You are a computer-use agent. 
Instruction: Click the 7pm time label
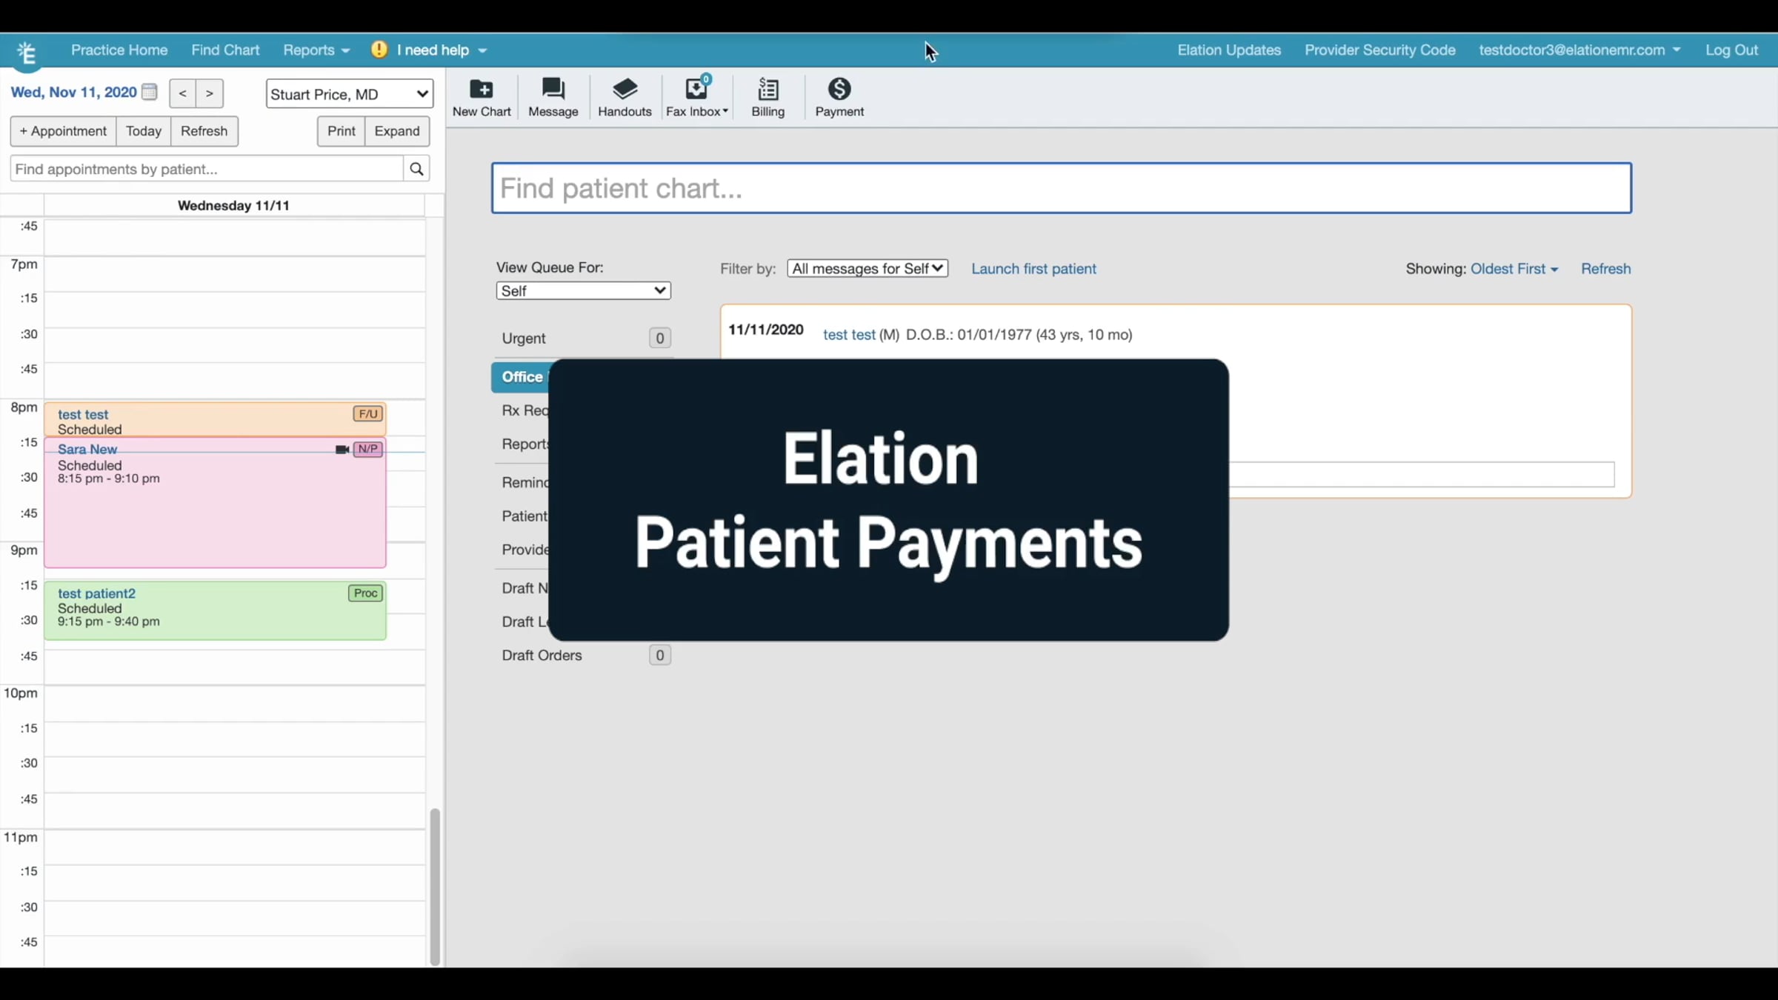point(24,264)
